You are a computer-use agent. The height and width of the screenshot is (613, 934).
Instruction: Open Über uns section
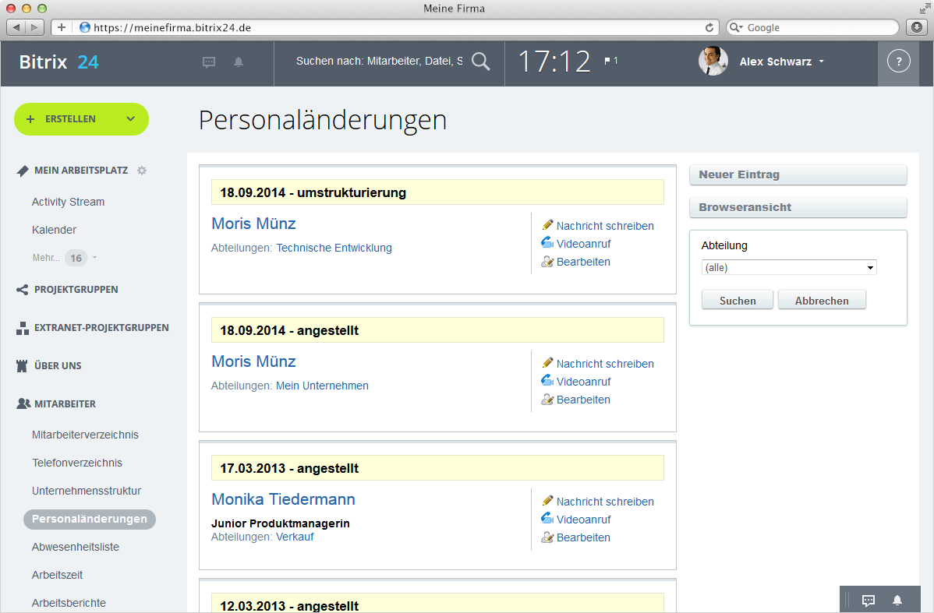coord(58,365)
